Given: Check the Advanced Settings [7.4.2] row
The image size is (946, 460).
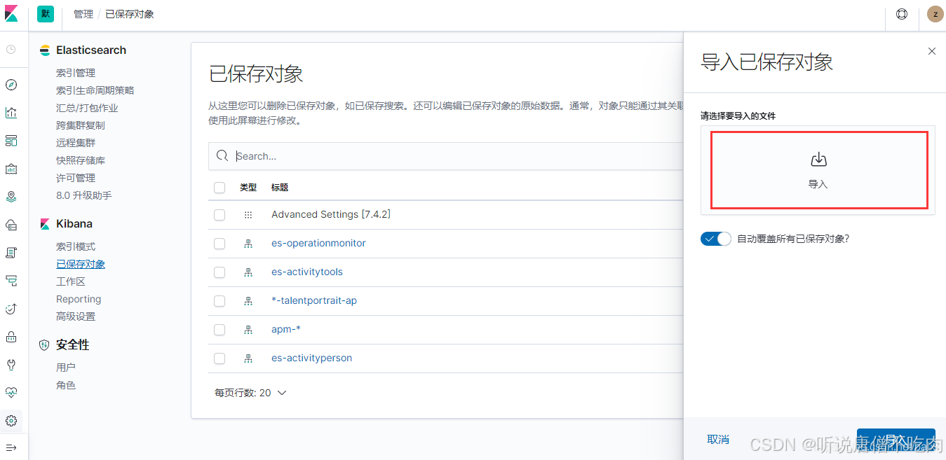Looking at the screenshot, I should click(x=219, y=215).
